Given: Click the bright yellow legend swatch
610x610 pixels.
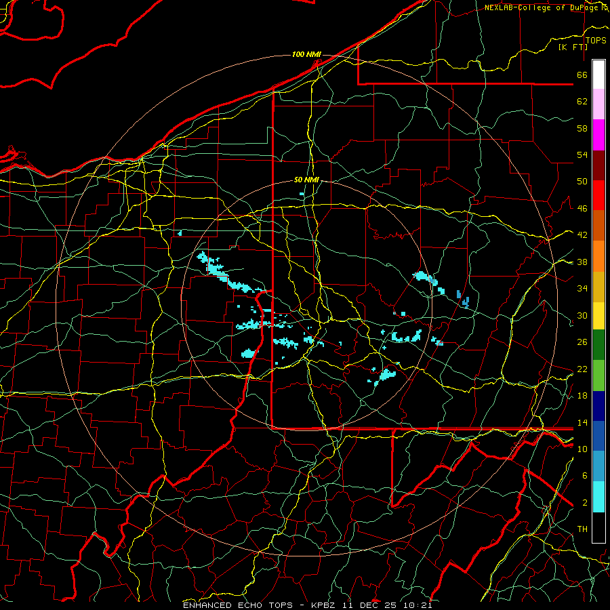Looking at the screenshot, I should 598,316.
